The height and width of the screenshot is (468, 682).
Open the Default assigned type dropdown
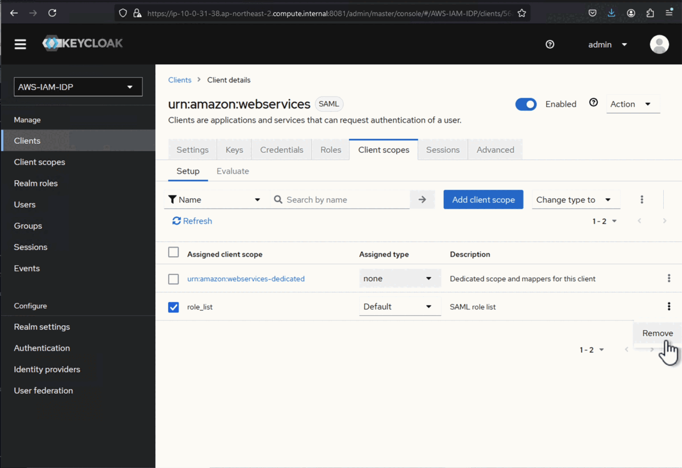pos(400,306)
